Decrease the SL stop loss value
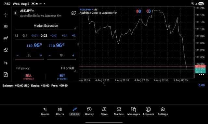The width and height of the screenshot is (208, 124). (x=18, y=55)
